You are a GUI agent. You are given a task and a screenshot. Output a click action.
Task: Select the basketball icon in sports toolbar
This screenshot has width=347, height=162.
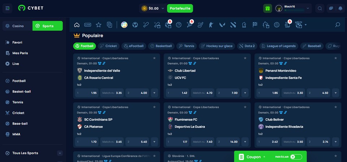pos(179,25)
